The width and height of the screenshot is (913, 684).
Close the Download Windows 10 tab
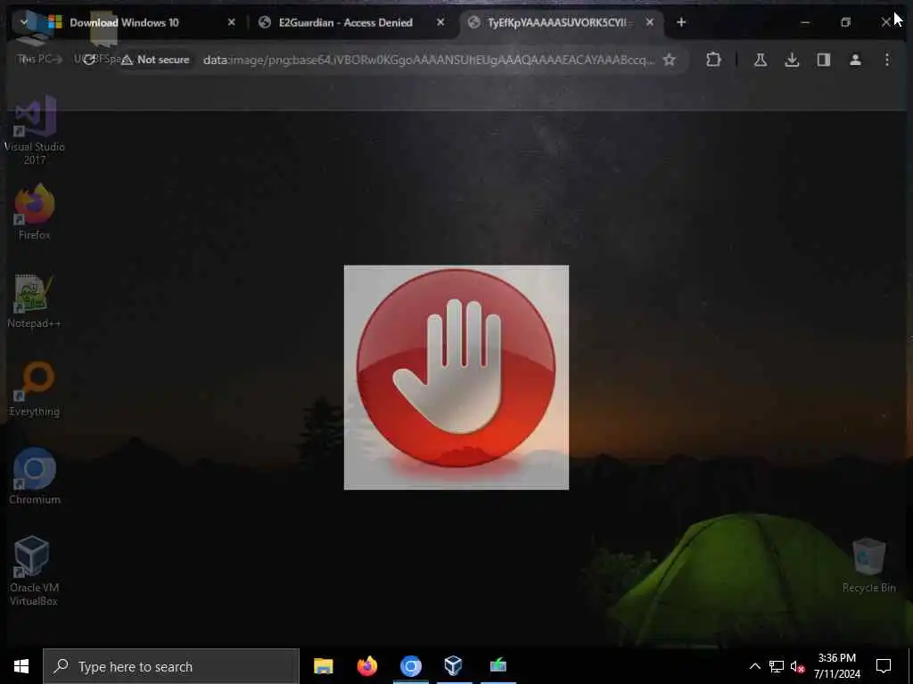pyautogui.click(x=232, y=22)
